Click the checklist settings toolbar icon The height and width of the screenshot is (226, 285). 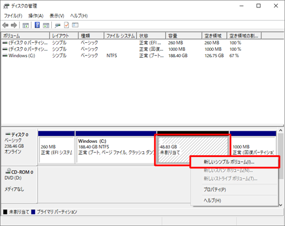pos(75,25)
